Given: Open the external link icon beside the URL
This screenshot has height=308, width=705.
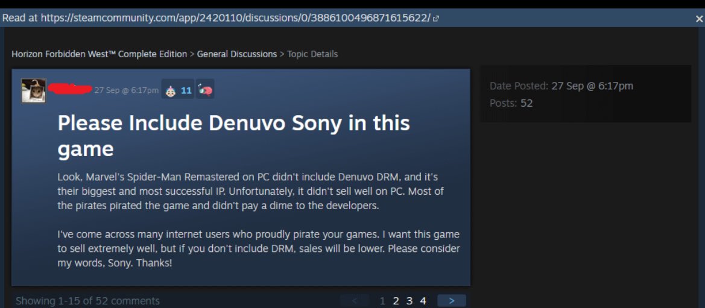Looking at the screenshot, I should 435,19.
